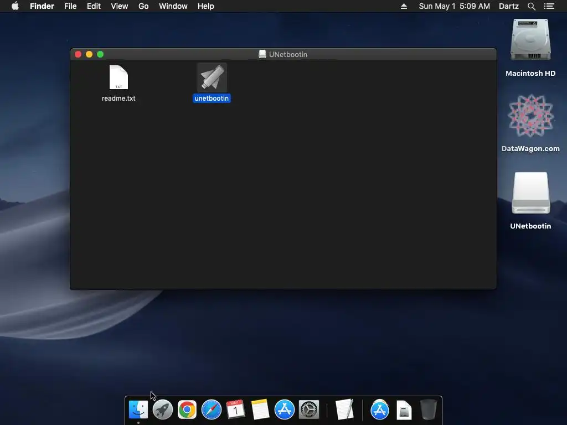Open the File menu

pos(70,6)
